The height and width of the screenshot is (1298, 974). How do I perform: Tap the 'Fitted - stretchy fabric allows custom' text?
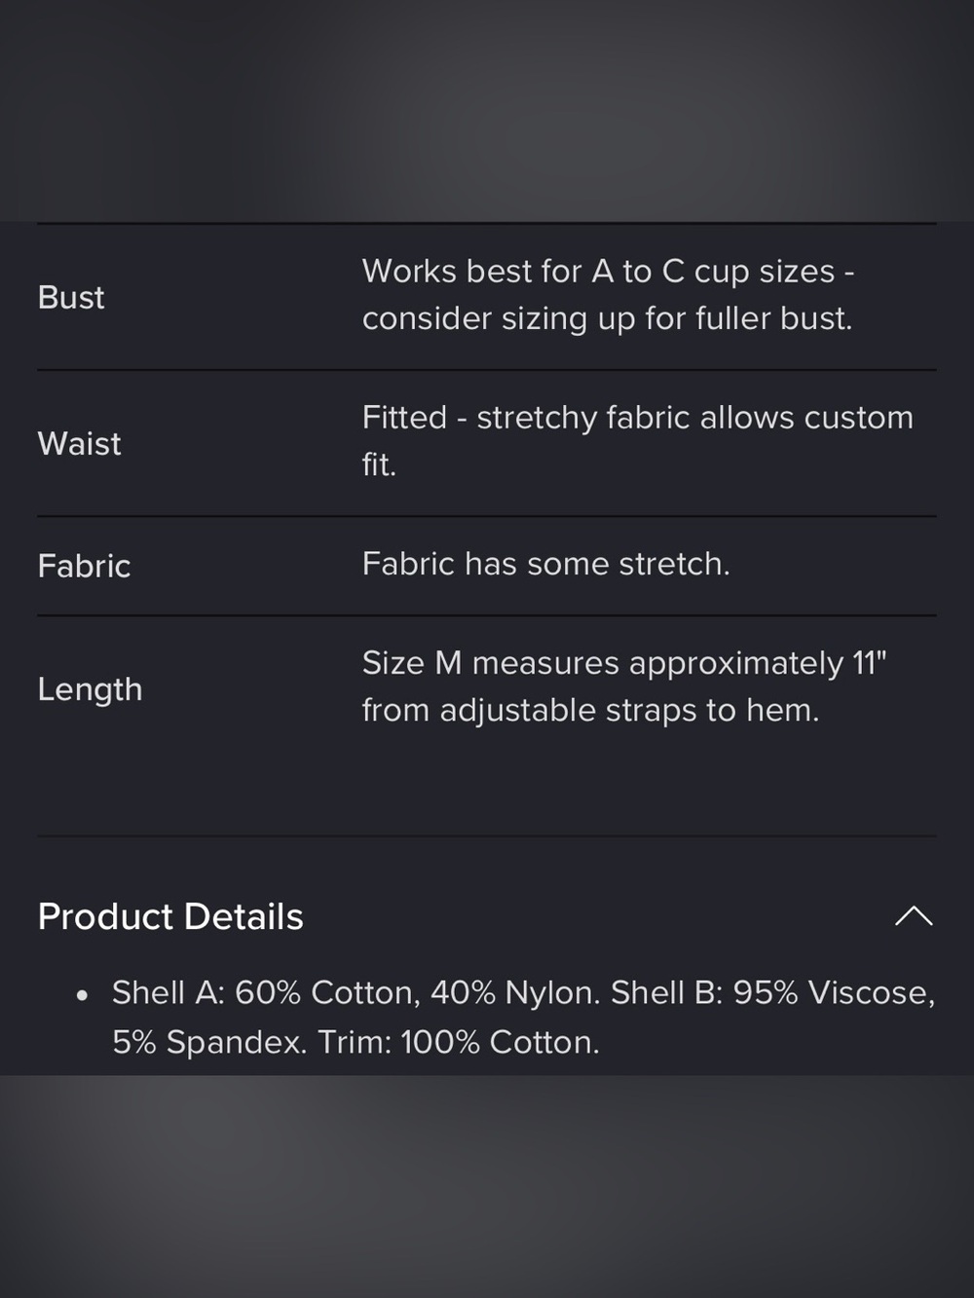[x=638, y=418]
